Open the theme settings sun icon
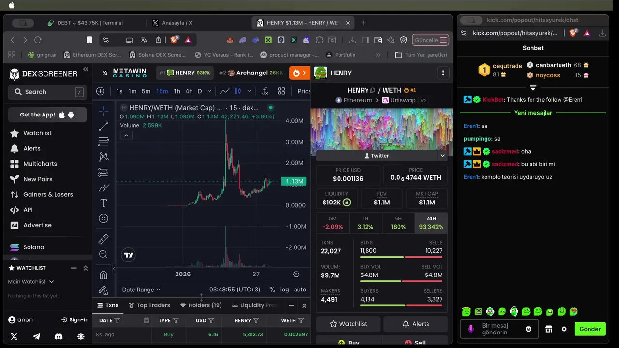The image size is (619, 348). pos(81,336)
